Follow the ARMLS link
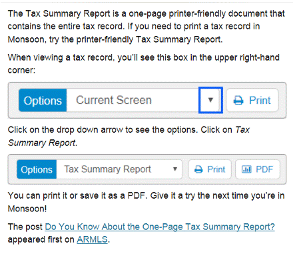Viewport: 293px width, 254px height. (92, 239)
